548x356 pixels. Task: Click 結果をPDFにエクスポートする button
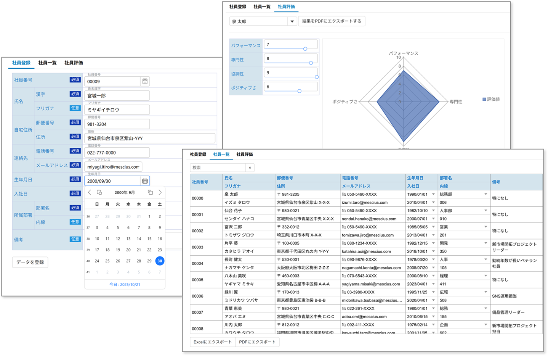(x=332, y=21)
